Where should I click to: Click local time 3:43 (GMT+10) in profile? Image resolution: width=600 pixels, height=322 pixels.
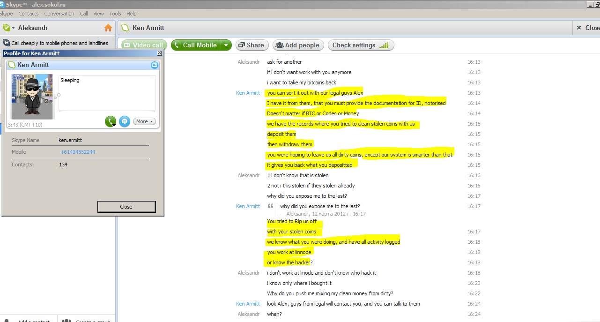coord(25,125)
